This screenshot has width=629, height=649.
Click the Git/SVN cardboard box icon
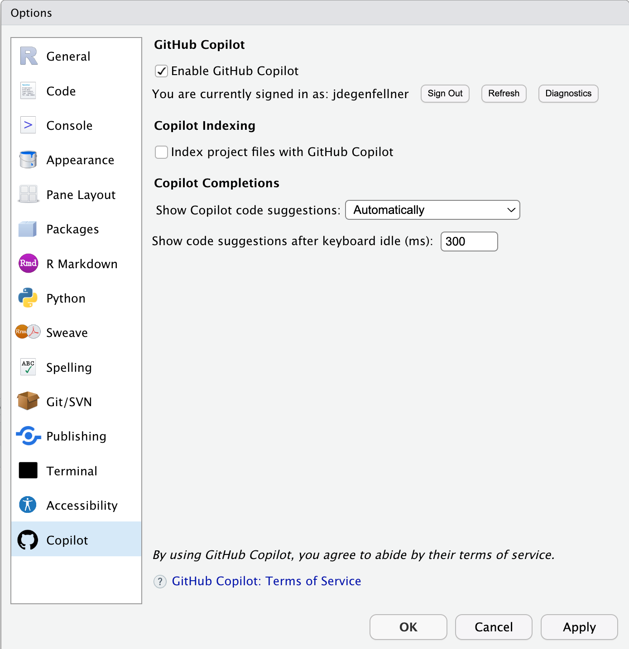point(28,401)
